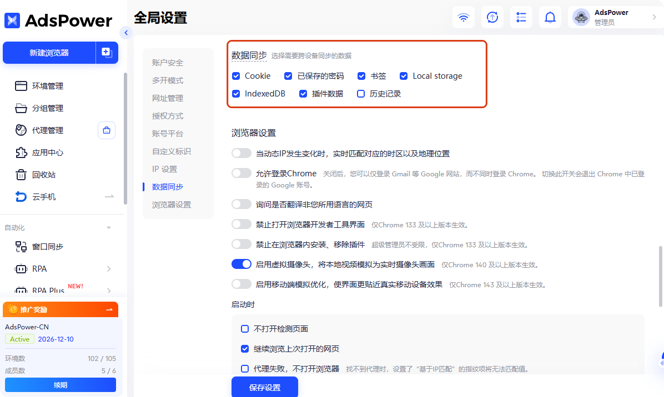Click the RPA robot icon
This screenshot has width=664, height=397.
click(21, 269)
